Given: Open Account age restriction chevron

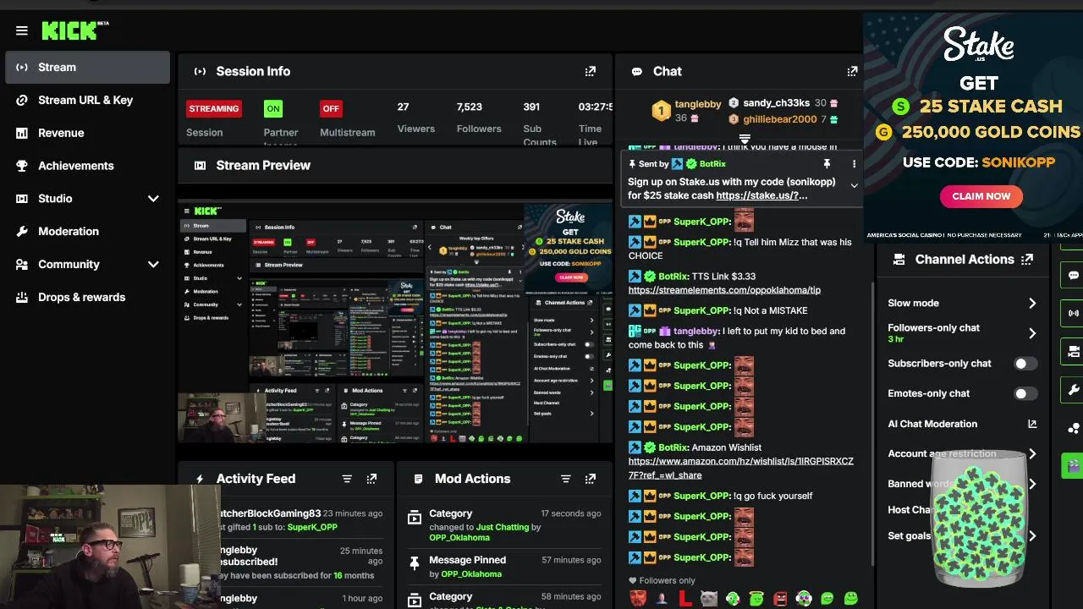Looking at the screenshot, I should coord(1032,453).
